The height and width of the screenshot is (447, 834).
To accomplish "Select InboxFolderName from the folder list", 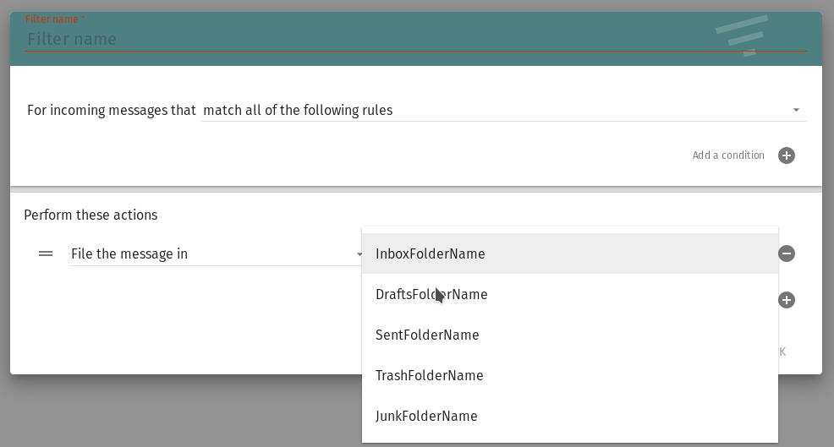I will click(430, 253).
